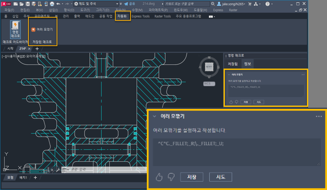Switch to the 자동화 ribbon tab

click(x=122, y=16)
